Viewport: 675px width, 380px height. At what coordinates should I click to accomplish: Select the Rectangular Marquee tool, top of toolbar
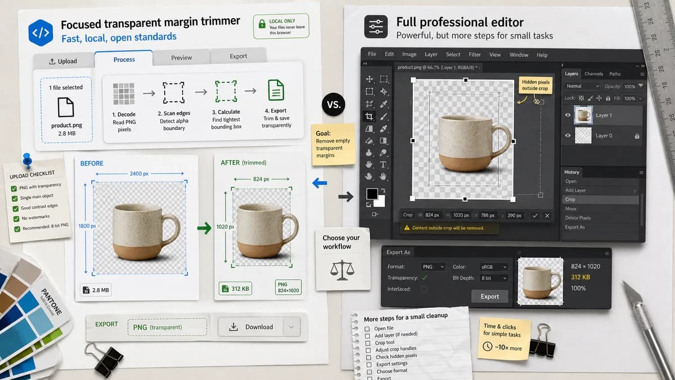[x=384, y=79]
